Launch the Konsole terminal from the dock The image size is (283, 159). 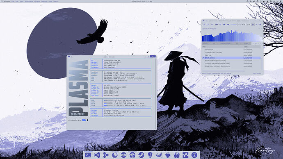pos(88,155)
